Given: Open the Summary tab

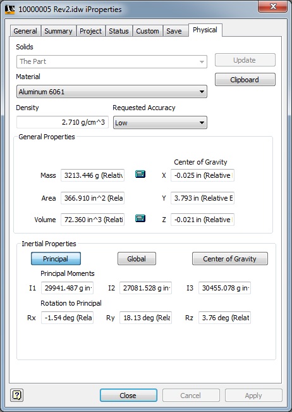Looking at the screenshot, I should [x=58, y=31].
